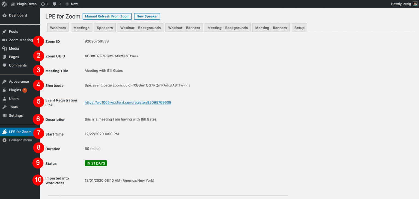Open the event registration link
419x199 pixels.
(x=128, y=102)
